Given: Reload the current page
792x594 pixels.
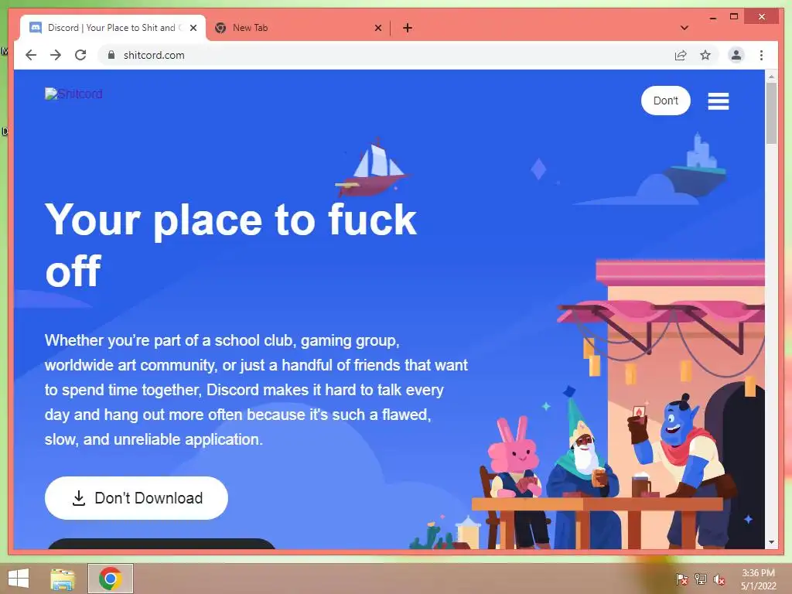Looking at the screenshot, I should (80, 55).
